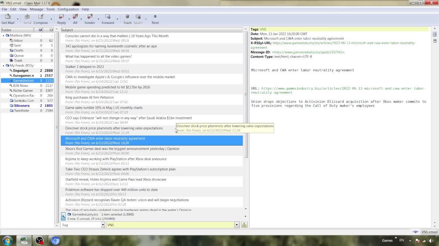The image size is (439, 246).
Task: Open the Windows Start button
Action: (8, 241)
